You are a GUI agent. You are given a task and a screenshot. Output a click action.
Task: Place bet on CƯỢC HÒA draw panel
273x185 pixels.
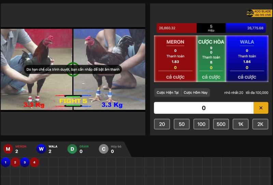point(211,59)
